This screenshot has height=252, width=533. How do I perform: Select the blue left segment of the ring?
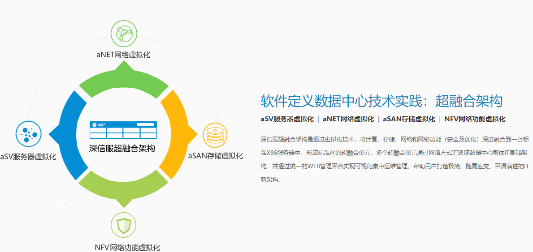pos(69,134)
